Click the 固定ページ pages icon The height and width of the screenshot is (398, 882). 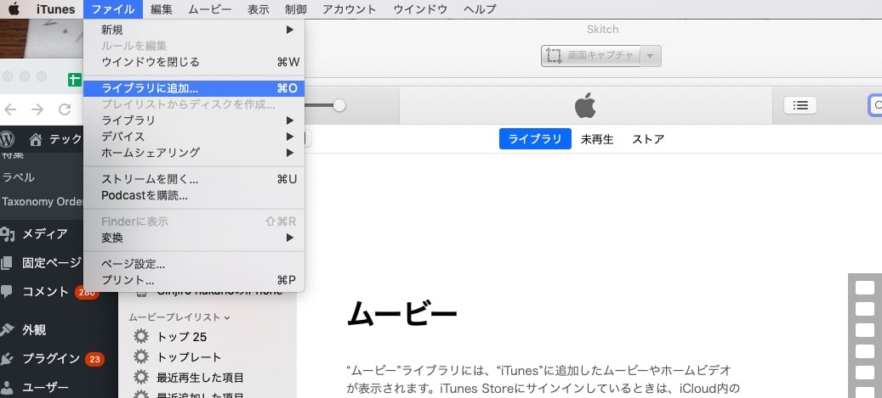click(7, 262)
